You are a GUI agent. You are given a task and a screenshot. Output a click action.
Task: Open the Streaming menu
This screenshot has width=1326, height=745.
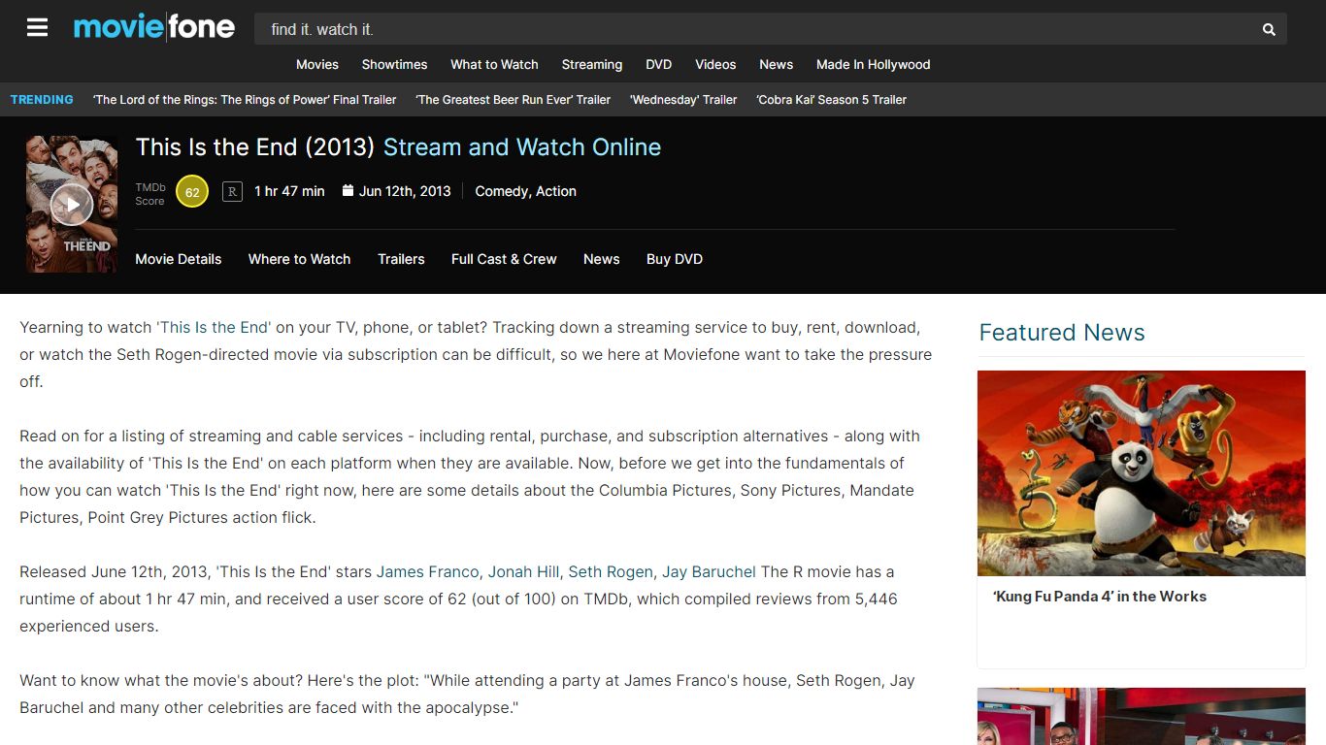(x=592, y=64)
